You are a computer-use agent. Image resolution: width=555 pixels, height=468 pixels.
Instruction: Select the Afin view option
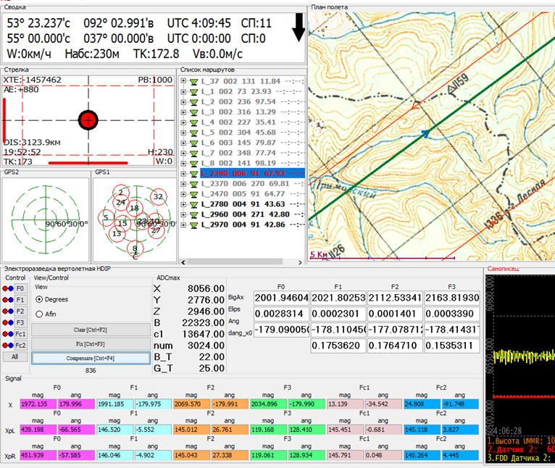point(39,314)
